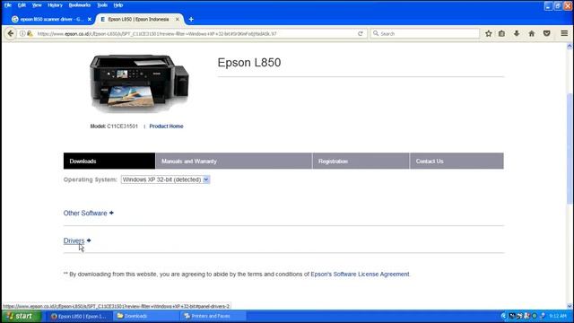Close the Epson L850 tab

(178, 19)
